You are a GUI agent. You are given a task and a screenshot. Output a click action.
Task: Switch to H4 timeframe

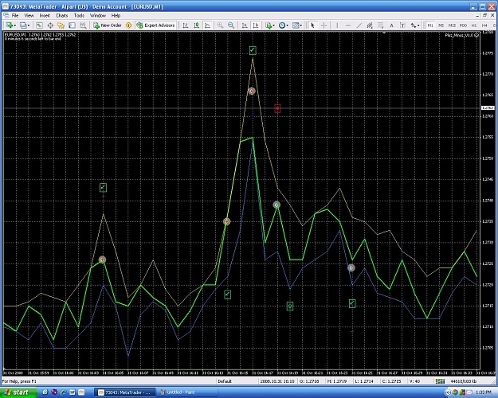tap(484, 25)
